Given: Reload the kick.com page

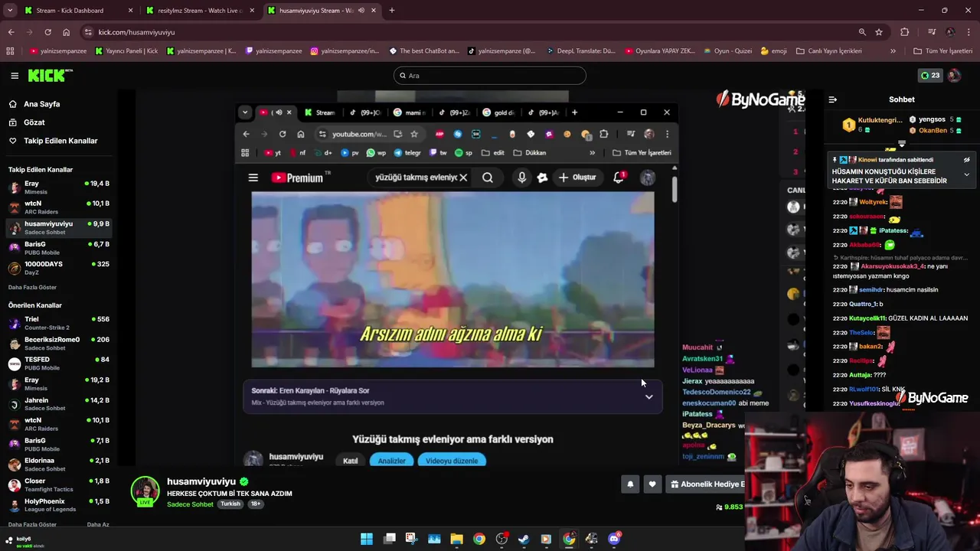Looking at the screenshot, I should (x=47, y=32).
